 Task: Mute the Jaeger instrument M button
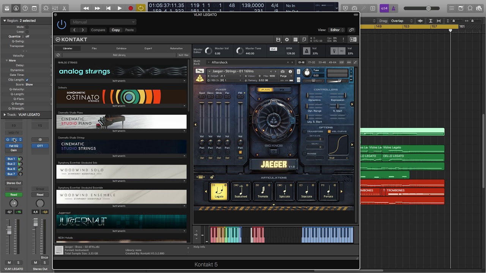pos(298,80)
